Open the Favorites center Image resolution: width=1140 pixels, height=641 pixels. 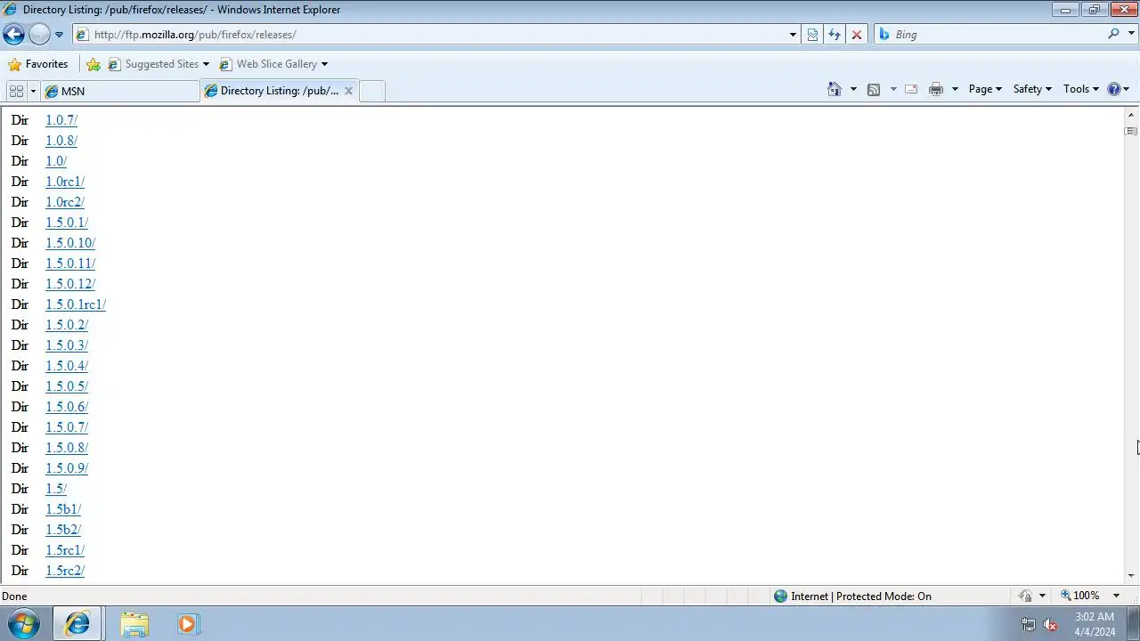[37, 64]
